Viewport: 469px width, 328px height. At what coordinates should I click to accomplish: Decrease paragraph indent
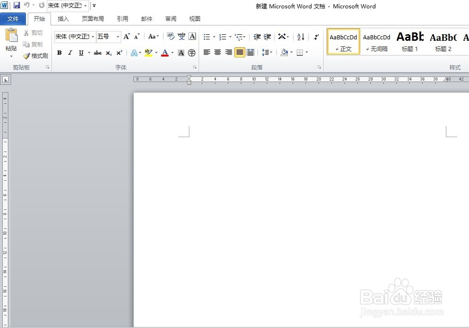(257, 37)
